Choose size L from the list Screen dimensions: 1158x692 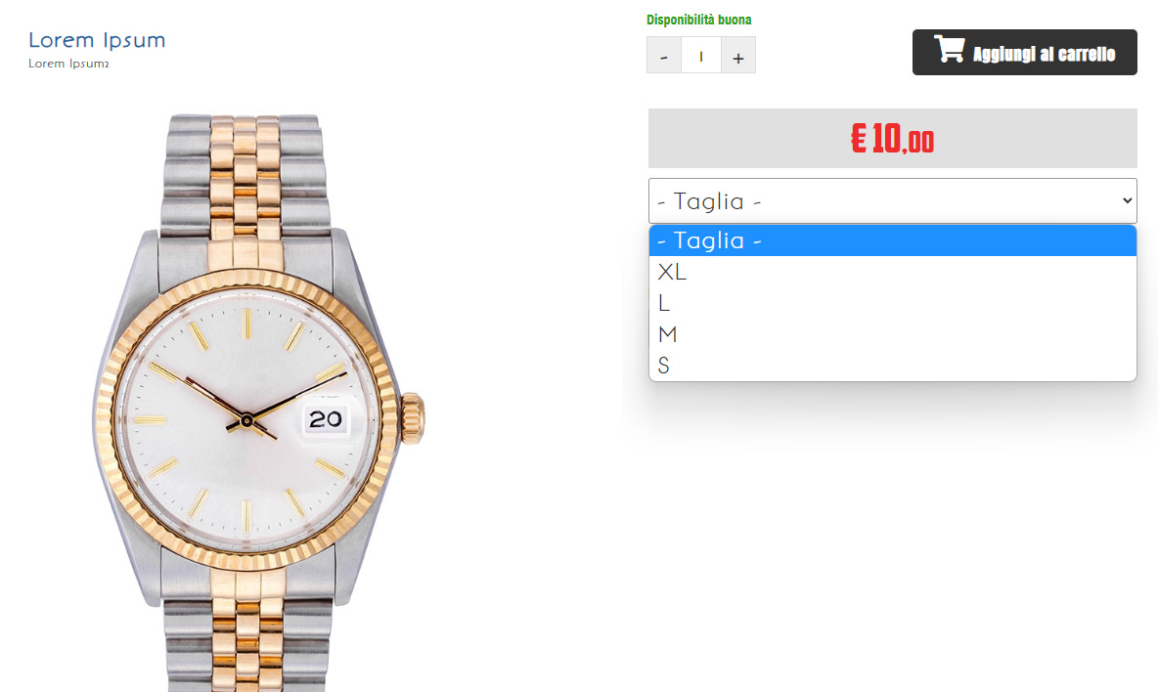coord(892,302)
